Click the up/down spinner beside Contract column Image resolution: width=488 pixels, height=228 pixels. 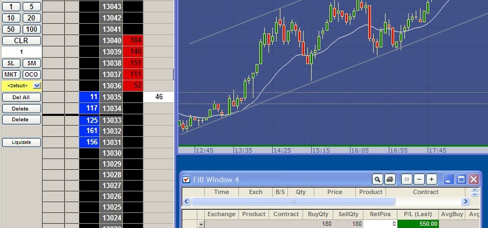(x=475, y=192)
